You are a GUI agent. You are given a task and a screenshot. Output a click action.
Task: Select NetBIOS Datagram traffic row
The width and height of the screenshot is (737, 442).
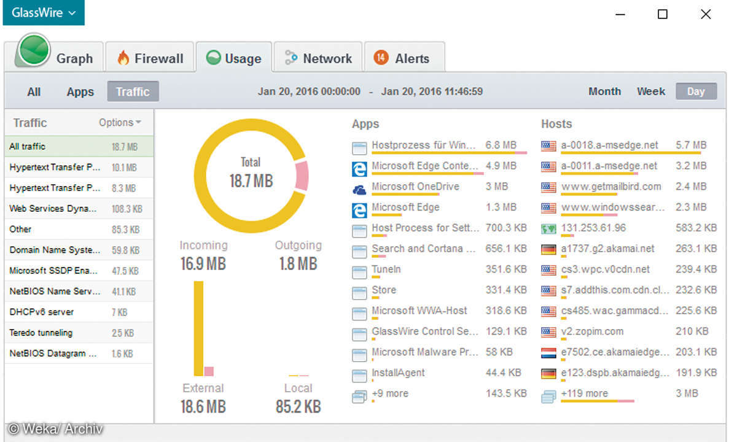79,353
